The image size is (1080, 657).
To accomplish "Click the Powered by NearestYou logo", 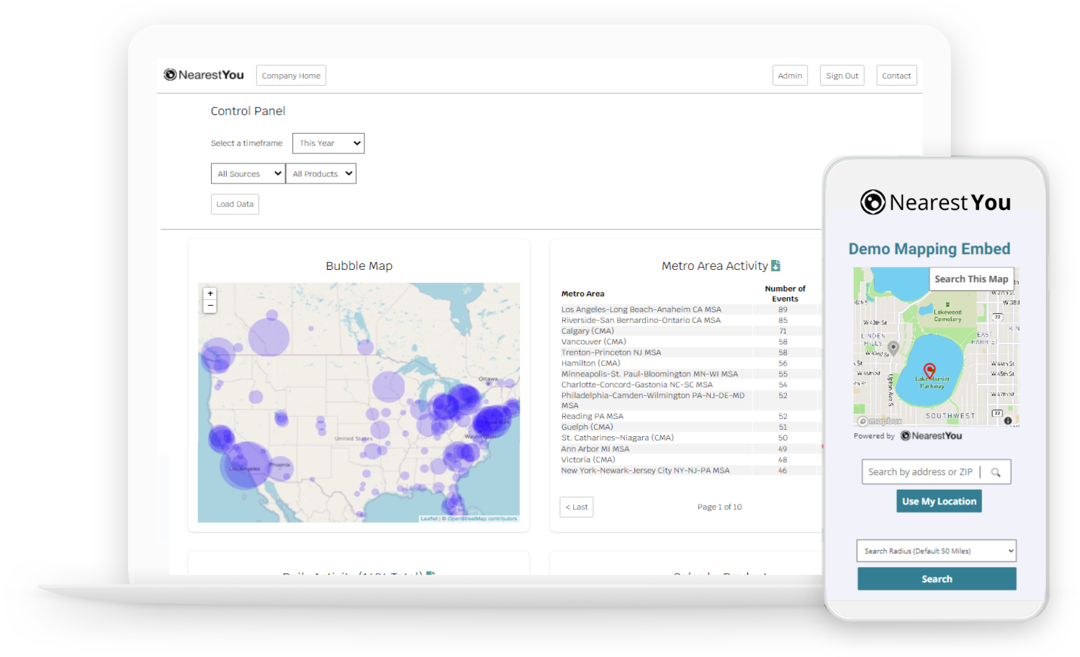I will 931,436.
